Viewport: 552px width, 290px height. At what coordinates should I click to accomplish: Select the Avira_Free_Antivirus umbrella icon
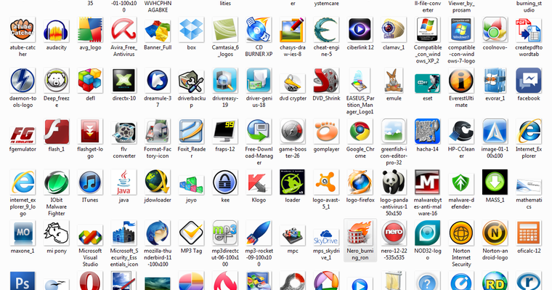(124, 30)
